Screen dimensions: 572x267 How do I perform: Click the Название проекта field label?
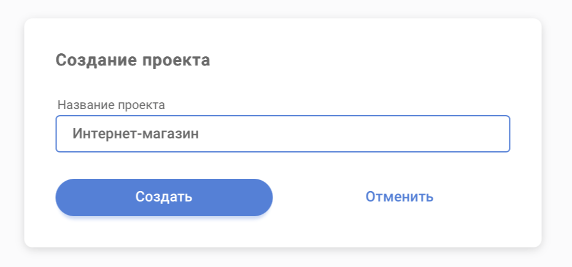click(111, 105)
